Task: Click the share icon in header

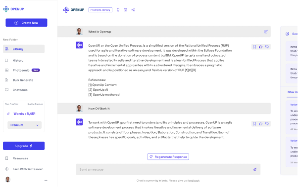Action: point(133,10)
